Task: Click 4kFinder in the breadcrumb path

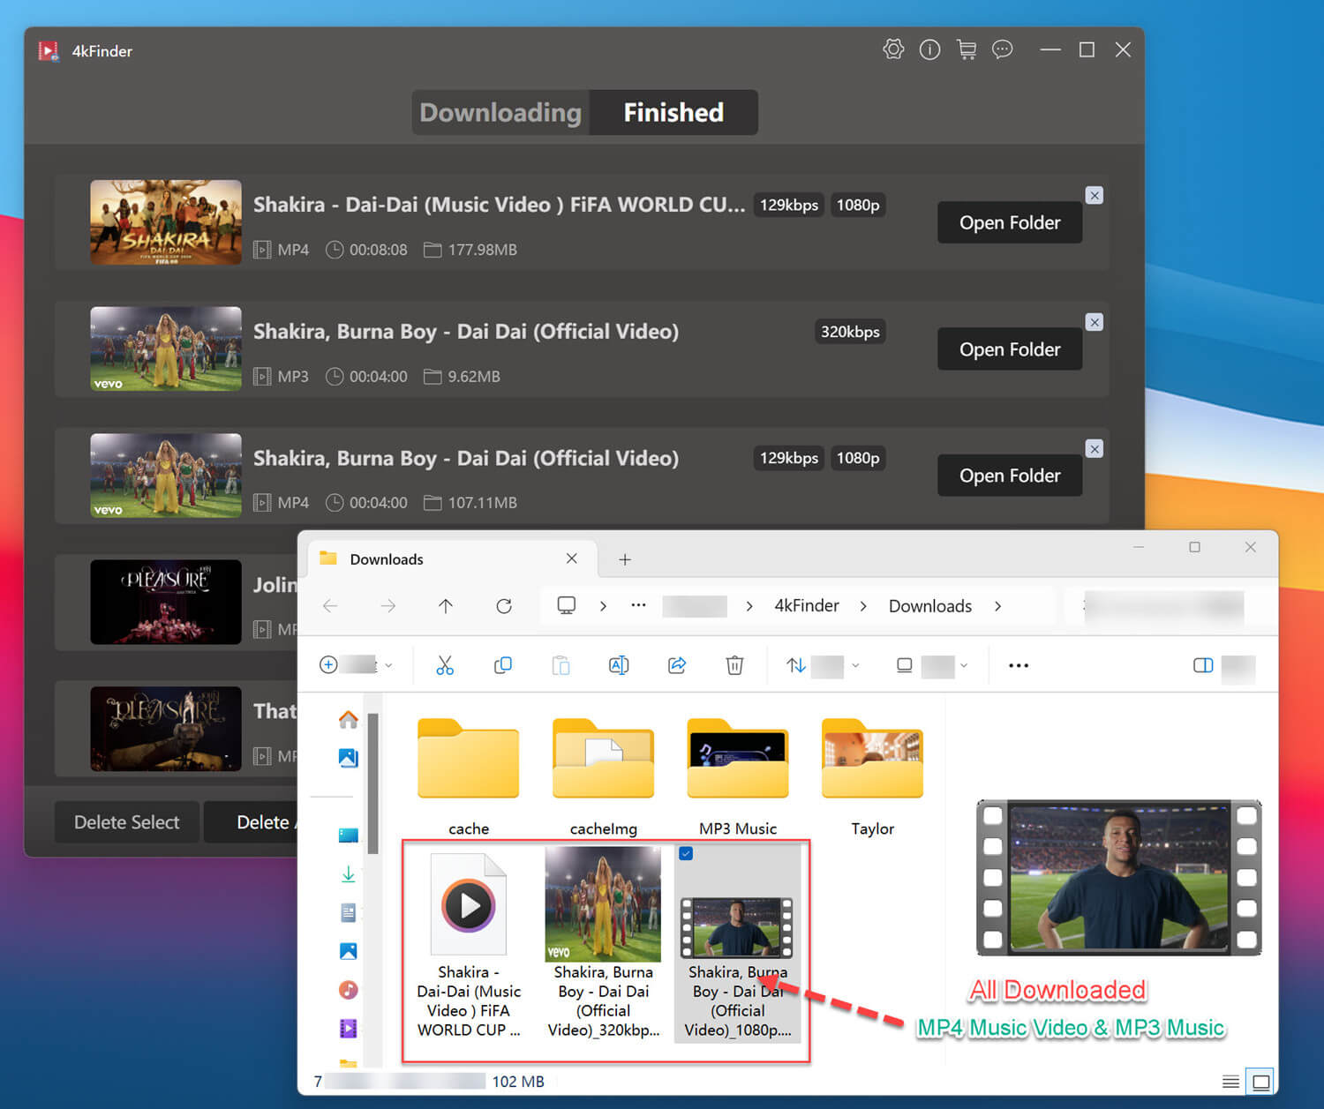Action: pos(807,606)
